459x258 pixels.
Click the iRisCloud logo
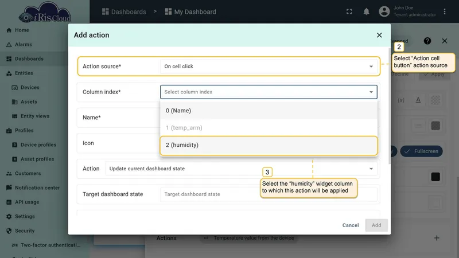click(45, 12)
